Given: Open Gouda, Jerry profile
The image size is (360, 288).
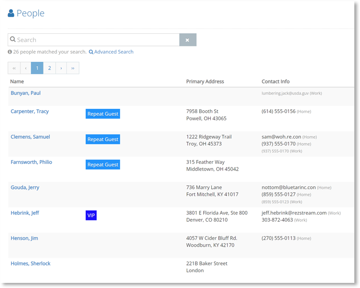Looking at the screenshot, I should (25, 187).
